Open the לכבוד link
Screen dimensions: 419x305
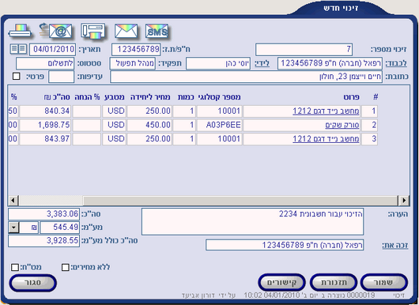[x=396, y=63]
